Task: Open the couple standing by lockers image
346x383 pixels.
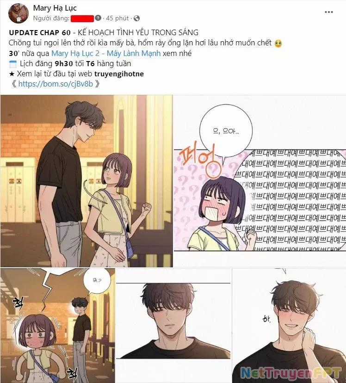Action: click(86, 181)
